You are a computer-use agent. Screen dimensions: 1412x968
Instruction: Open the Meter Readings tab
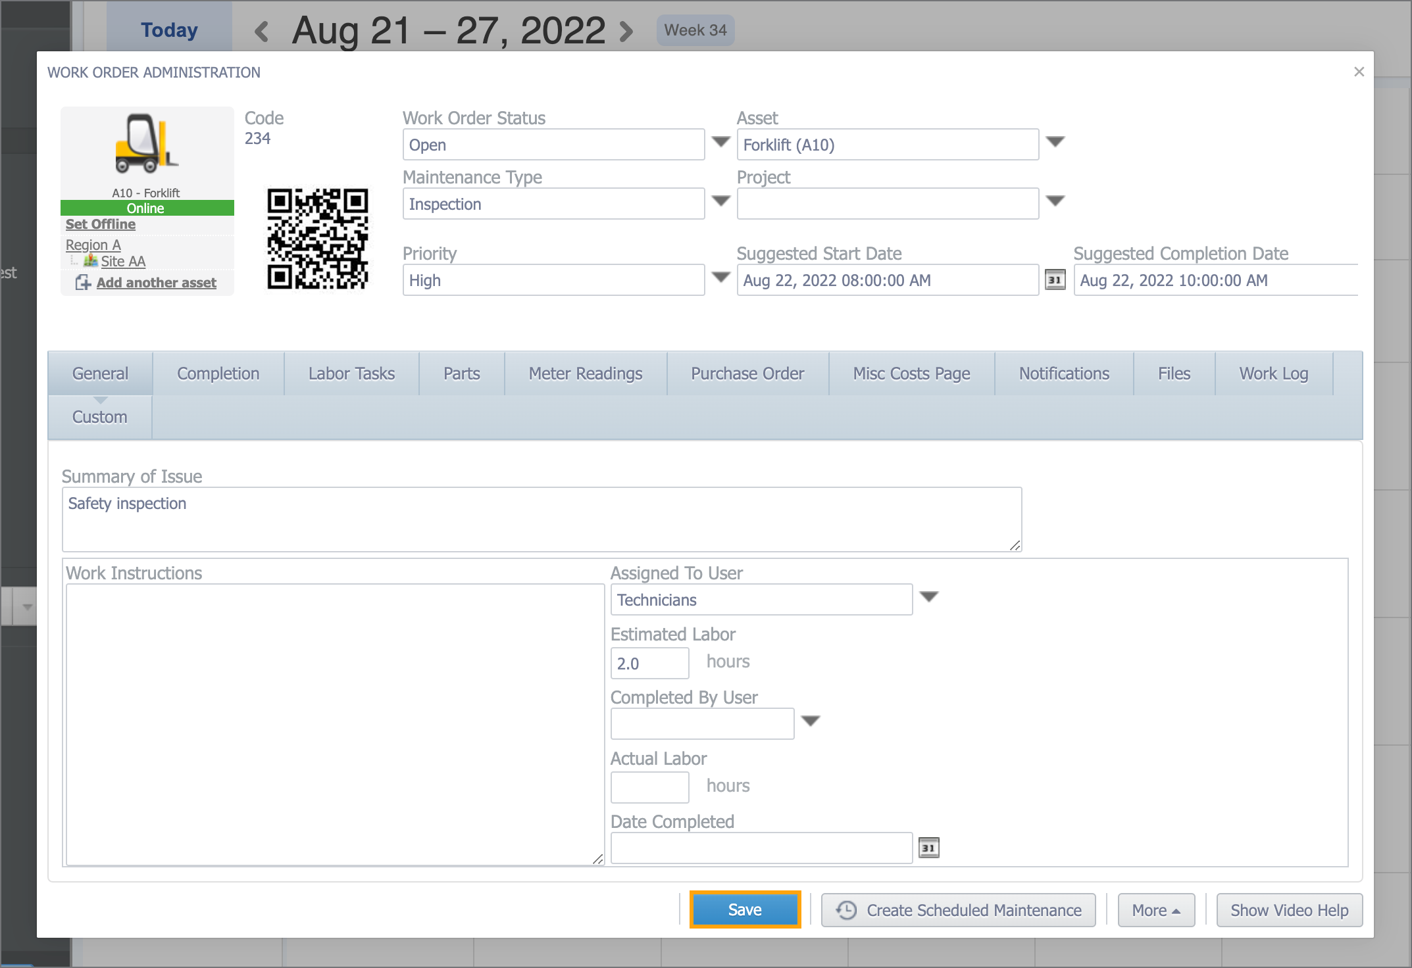click(x=585, y=374)
